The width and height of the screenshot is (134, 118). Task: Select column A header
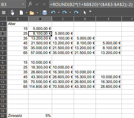click(18, 19)
